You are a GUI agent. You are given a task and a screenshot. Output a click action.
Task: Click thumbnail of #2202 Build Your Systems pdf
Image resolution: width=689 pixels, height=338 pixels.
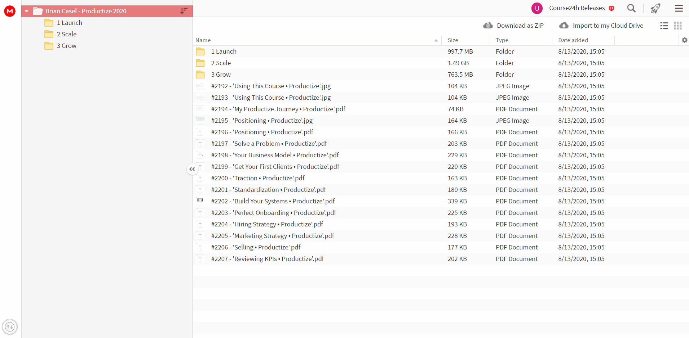[x=200, y=201]
